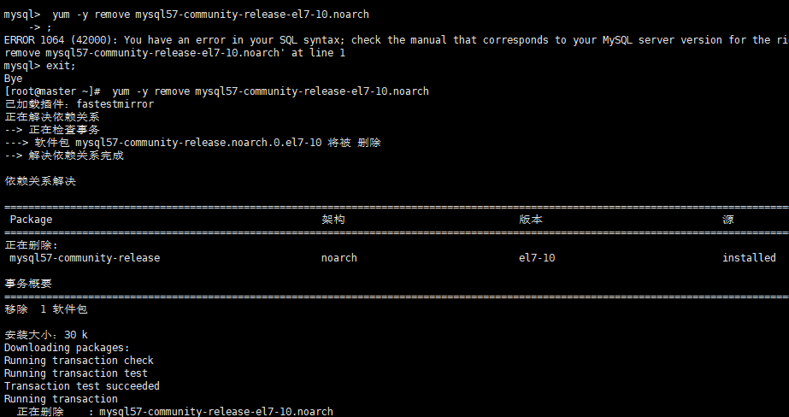The image size is (789, 417).
Task: Click the '依赖关系解决' heading line
Action: point(40,181)
